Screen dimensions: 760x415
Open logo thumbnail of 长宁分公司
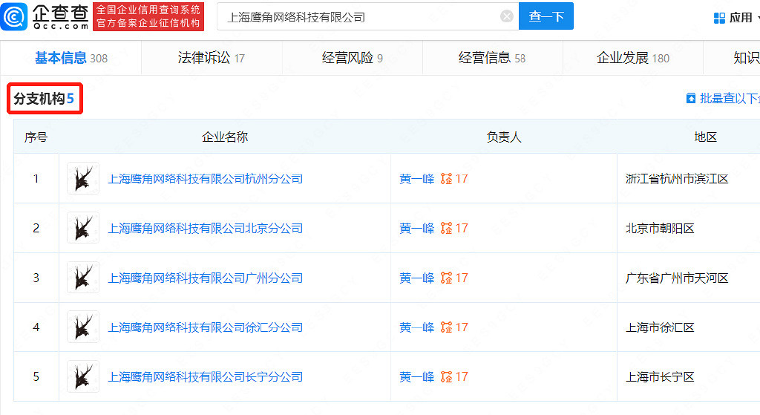tap(83, 377)
